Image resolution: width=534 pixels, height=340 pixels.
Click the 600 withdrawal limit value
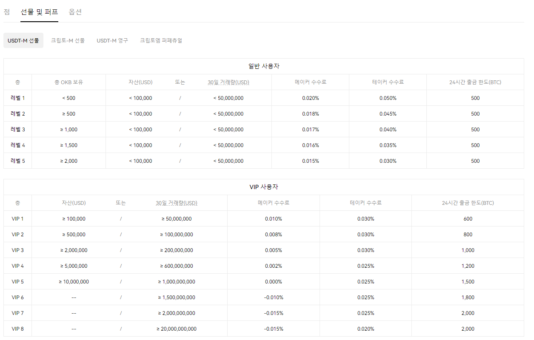pyautogui.click(x=468, y=219)
